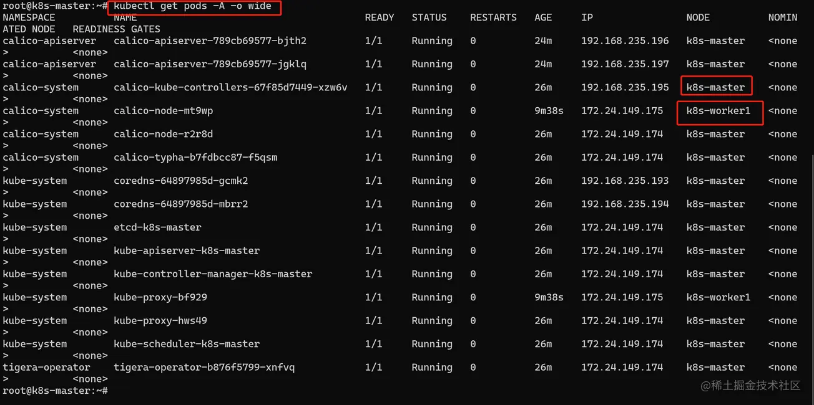Click k8s-worker1 node in kube-proxy-bf929 row
Viewport: 814px width, 405px height.
(x=718, y=298)
